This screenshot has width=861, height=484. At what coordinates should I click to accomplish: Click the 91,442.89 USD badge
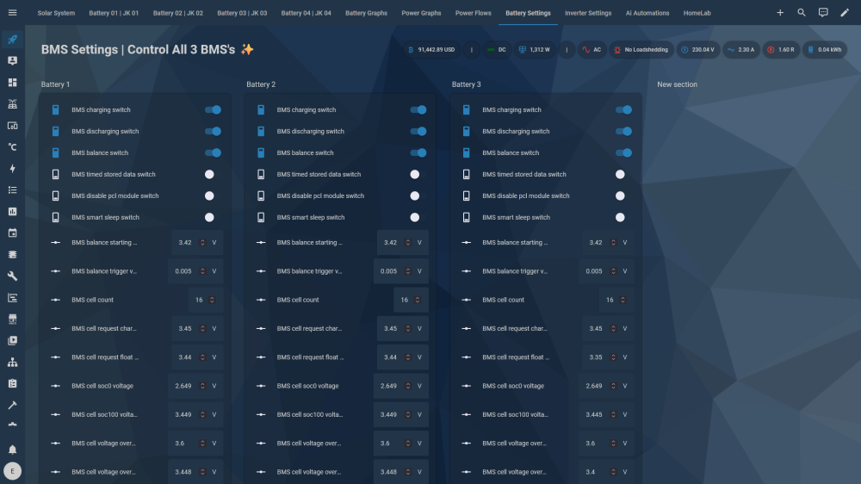(x=431, y=49)
